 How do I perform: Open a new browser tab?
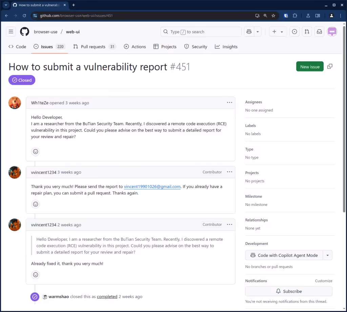(74, 5)
